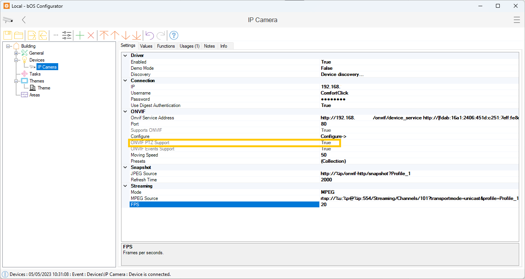
Task: Click the red X Delete icon
Action: click(x=91, y=35)
